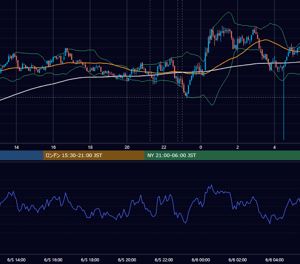Click the oscillator peak after 6/6 00:00

(x=211, y=185)
